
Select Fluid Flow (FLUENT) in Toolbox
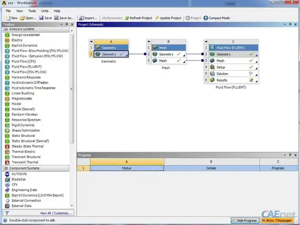[x=26, y=67]
